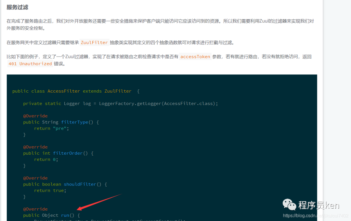Click the return true statement

tap(50, 190)
